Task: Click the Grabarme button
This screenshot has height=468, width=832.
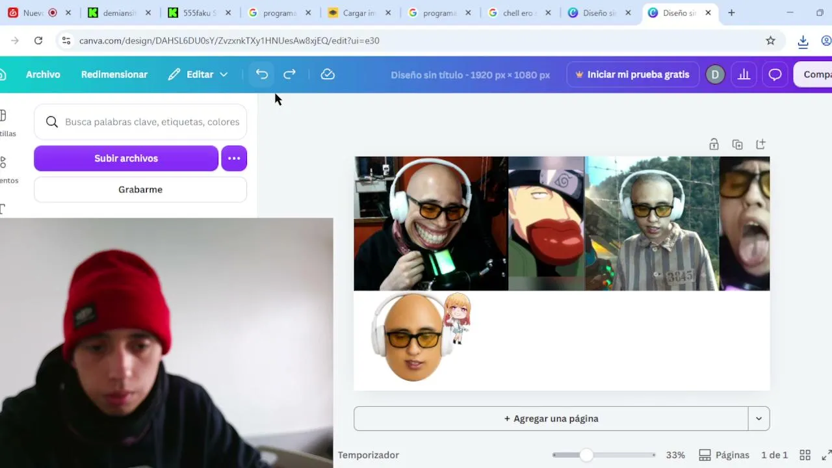Action: (140, 190)
